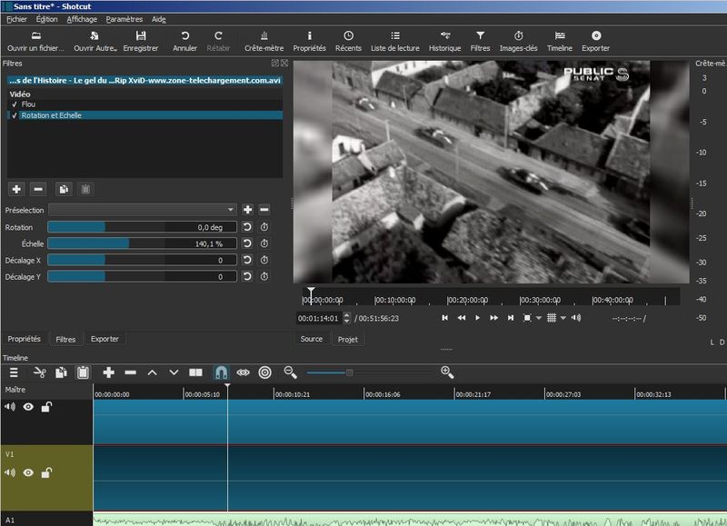727x526 pixels.
Task: Zoom out the timeline
Action: (290, 372)
